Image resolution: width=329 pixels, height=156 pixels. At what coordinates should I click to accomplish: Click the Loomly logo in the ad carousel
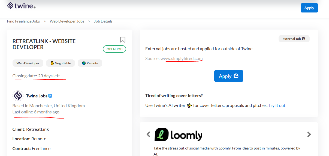179,135
